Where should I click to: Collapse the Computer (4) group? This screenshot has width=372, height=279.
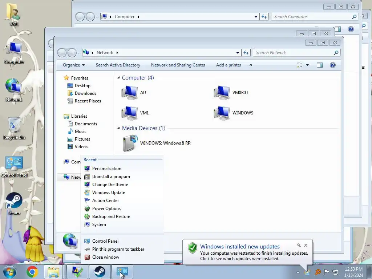click(118, 78)
